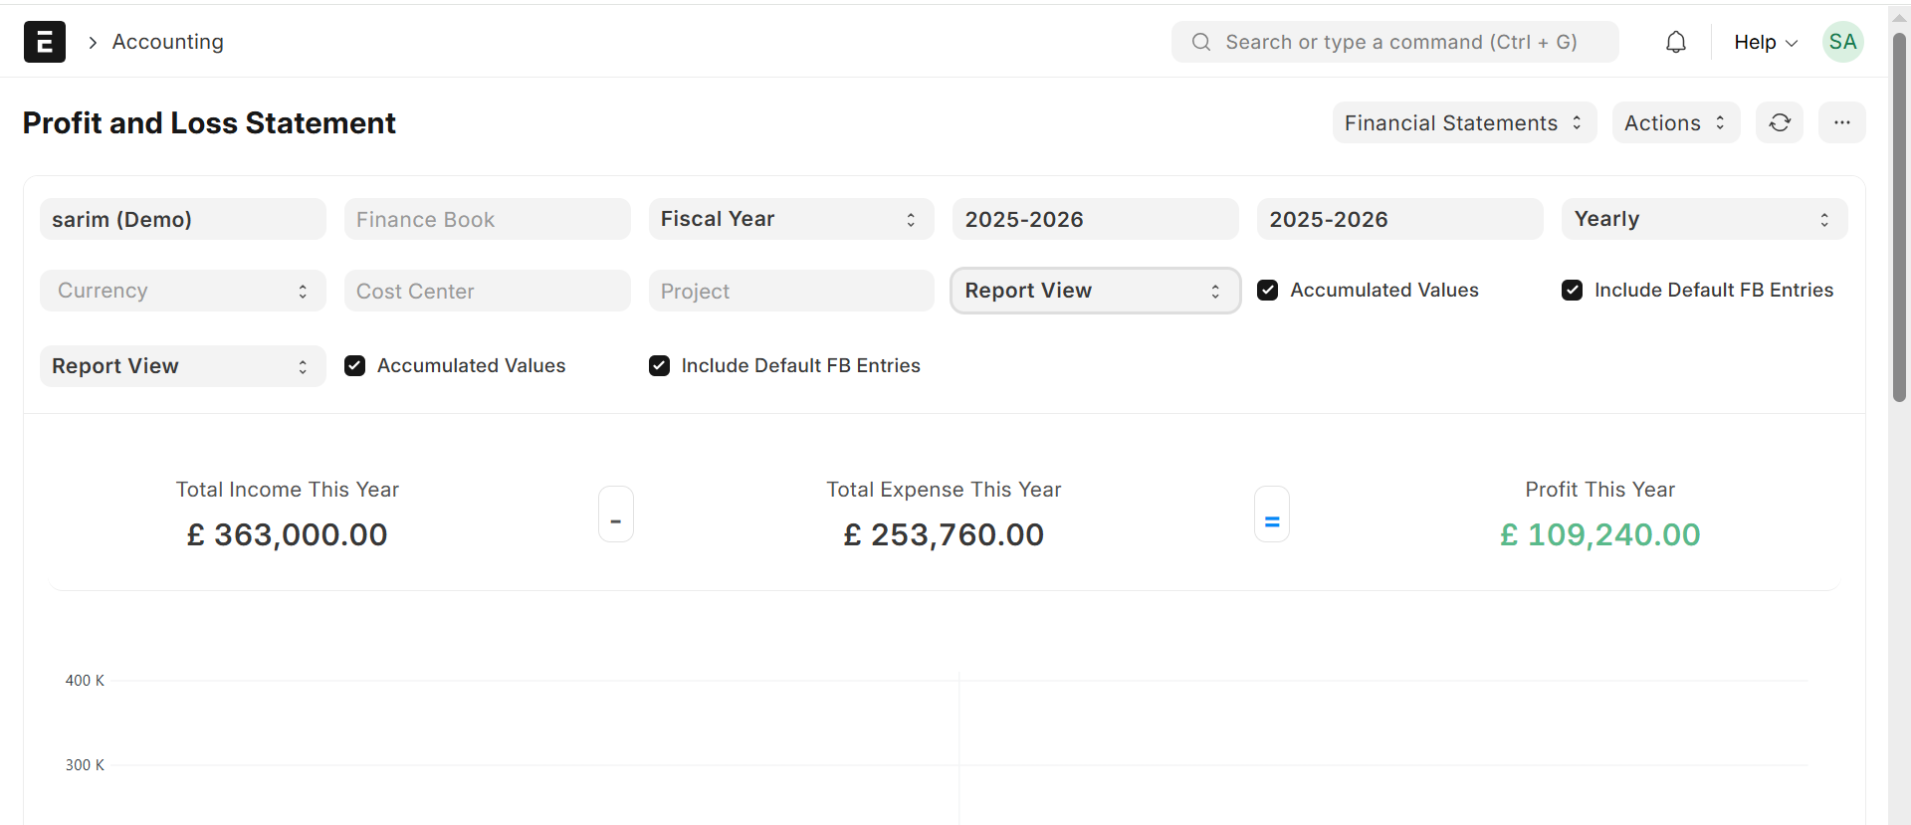This screenshot has height=825, width=1911.
Task: Open the Help menu
Action: [1765, 42]
